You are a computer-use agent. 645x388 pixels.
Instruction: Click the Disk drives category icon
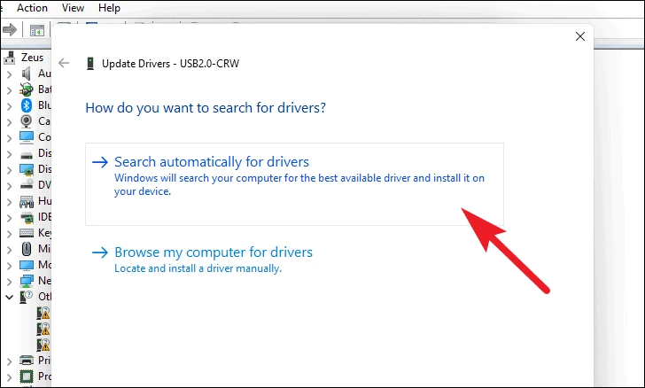(27, 155)
